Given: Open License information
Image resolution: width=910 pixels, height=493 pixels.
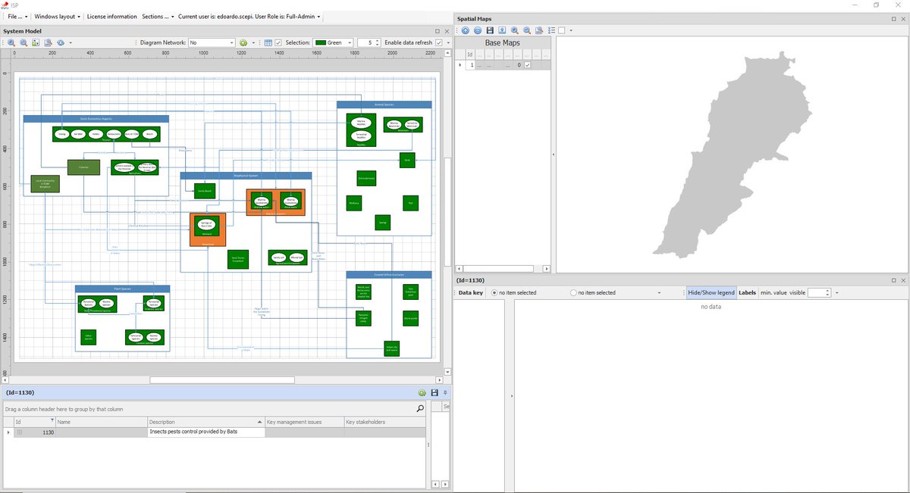Looking at the screenshot, I should coord(112,16).
